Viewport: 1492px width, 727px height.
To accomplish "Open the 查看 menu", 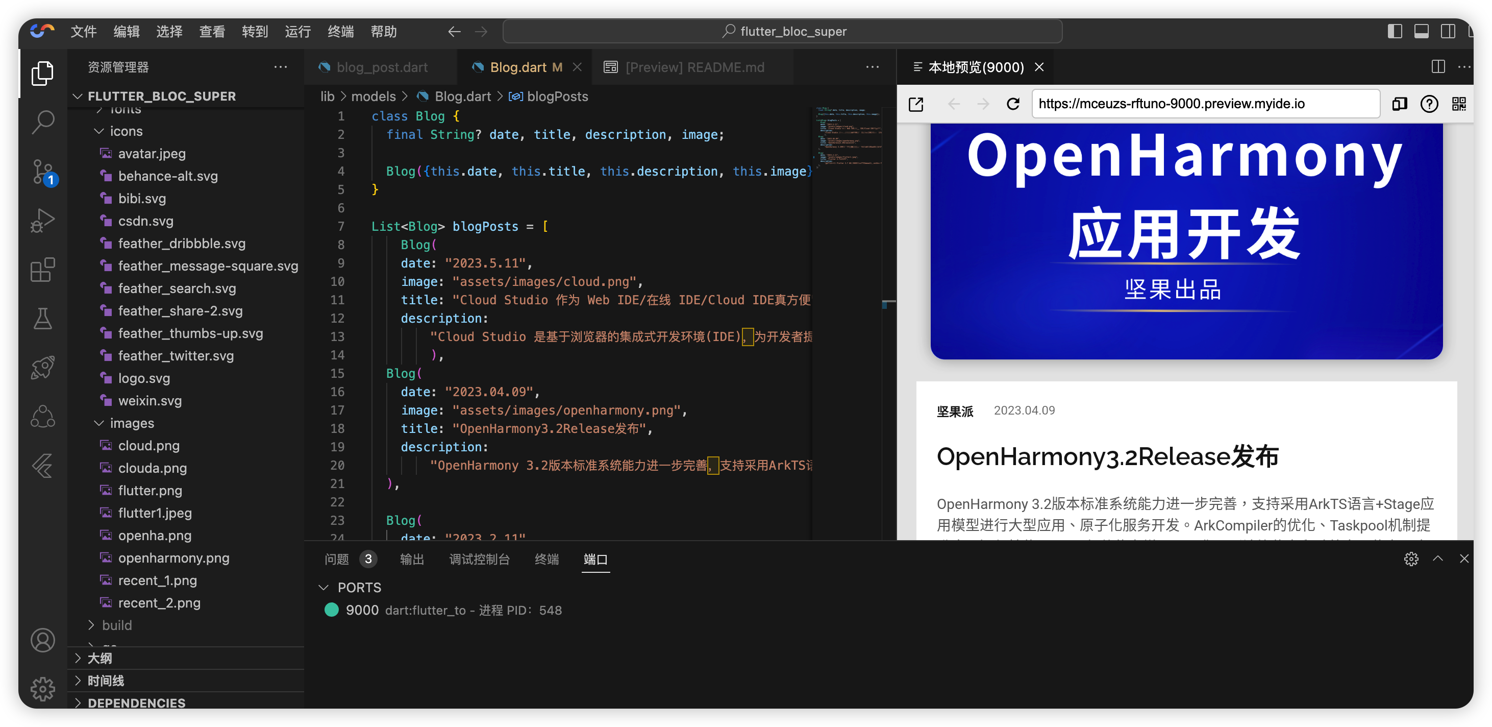I will point(212,31).
